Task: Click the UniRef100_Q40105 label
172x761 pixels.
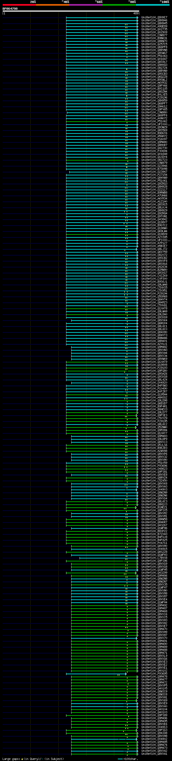Action: pos(154,688)
